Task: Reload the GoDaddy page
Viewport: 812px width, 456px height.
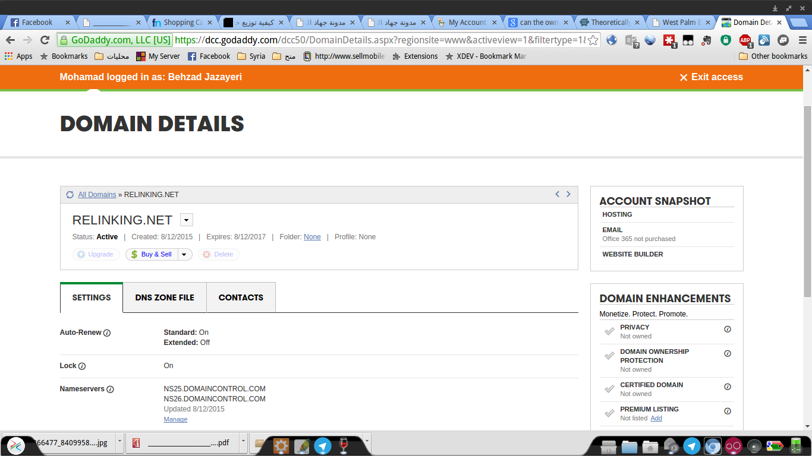Action: tap(45, 40)
